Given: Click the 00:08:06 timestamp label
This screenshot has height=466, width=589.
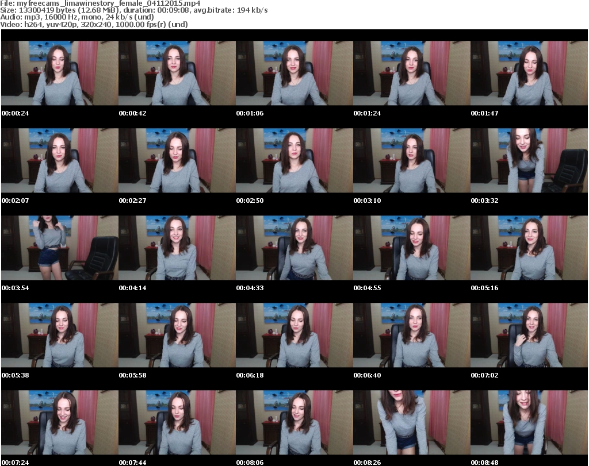Looking at the screenshot, I should [250, 463].
